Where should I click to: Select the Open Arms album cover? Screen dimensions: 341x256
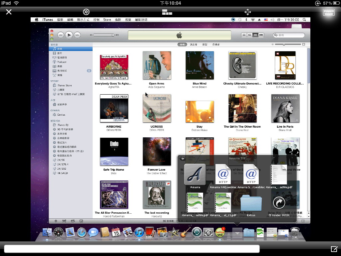[157, 65]
